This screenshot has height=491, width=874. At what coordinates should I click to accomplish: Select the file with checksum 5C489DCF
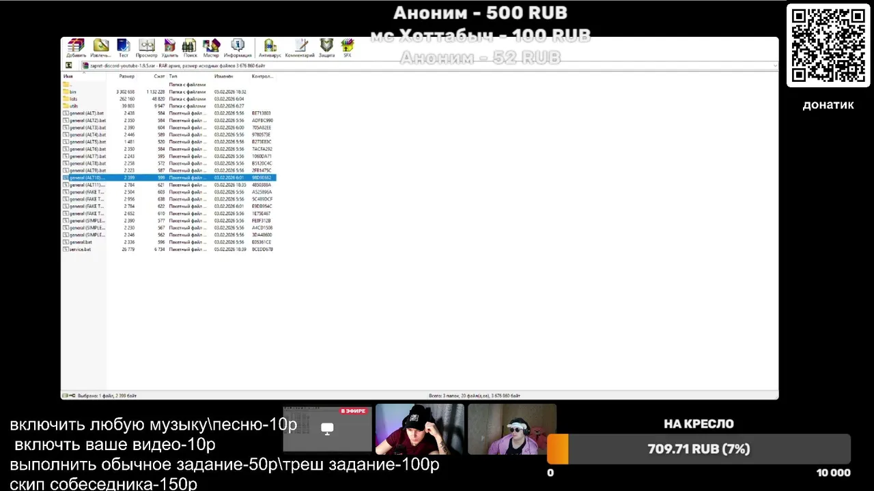tap(168, 199)
